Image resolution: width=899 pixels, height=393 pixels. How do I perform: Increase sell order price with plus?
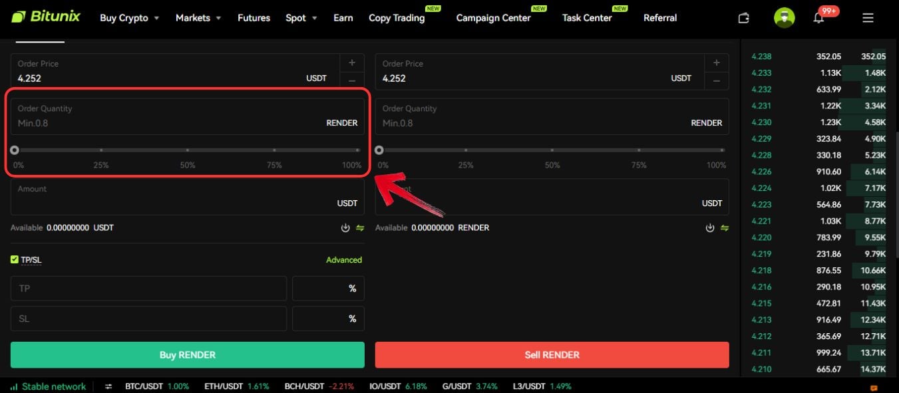(x=717, y=63)
